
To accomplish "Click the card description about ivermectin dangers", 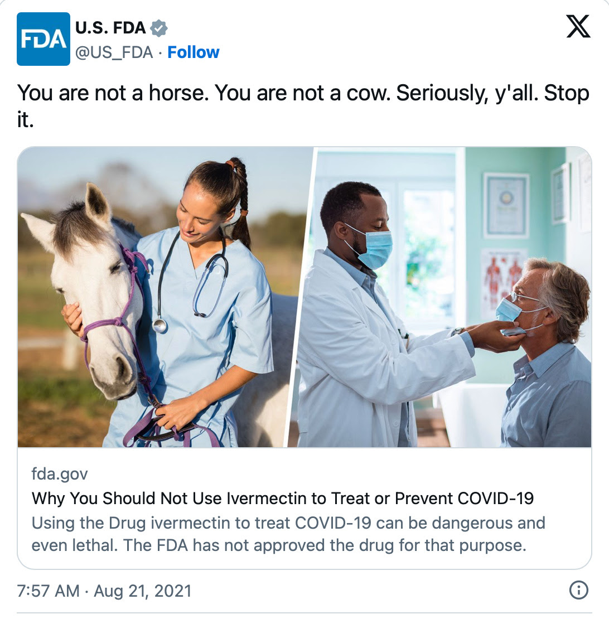I will (x=288, y=534).
